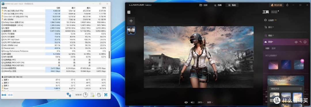The image size is (311, 107).
Task: Toggle the preview eye icon below canvas
Action: [x=186, y=102]
